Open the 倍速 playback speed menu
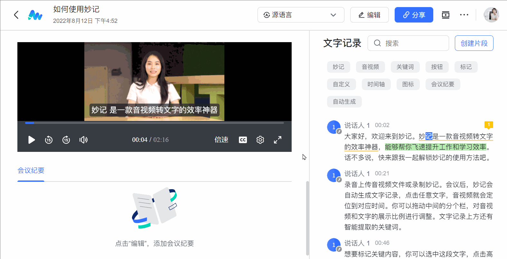This screenshot has width=507, height=259. [x=221, y=140]
